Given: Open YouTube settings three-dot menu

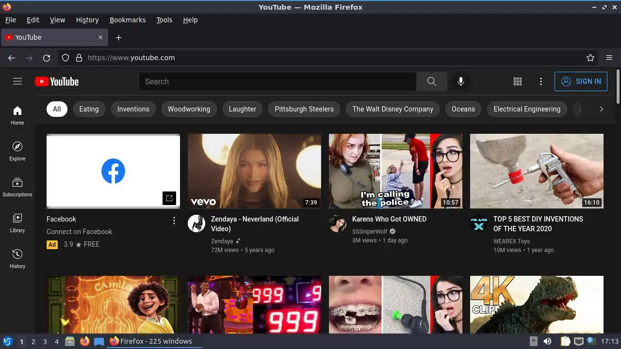Looking at the screenshot, I should (541, 81).
